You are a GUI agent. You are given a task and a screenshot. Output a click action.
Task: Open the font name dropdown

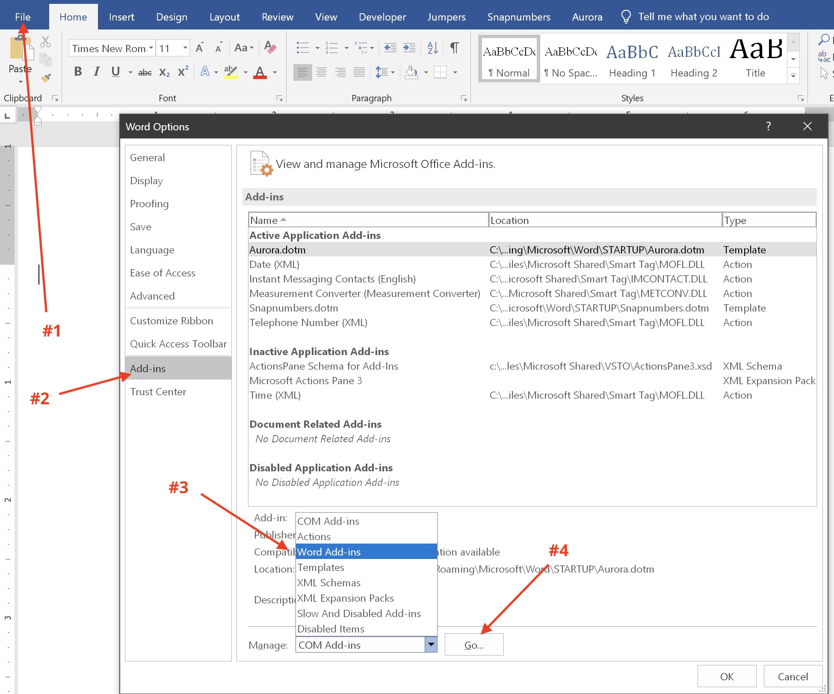[151, 48]
